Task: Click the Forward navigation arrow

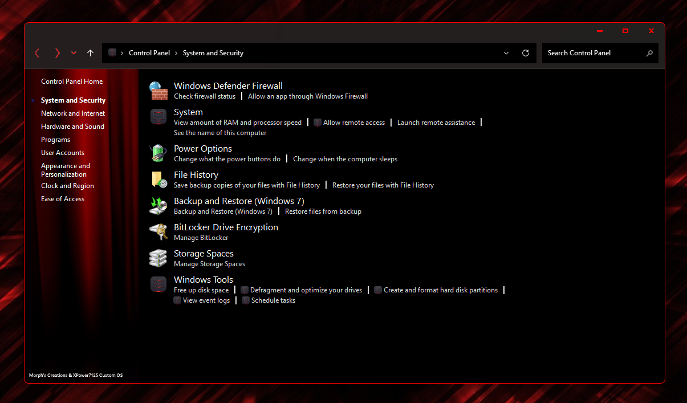Action: point(57,53)
